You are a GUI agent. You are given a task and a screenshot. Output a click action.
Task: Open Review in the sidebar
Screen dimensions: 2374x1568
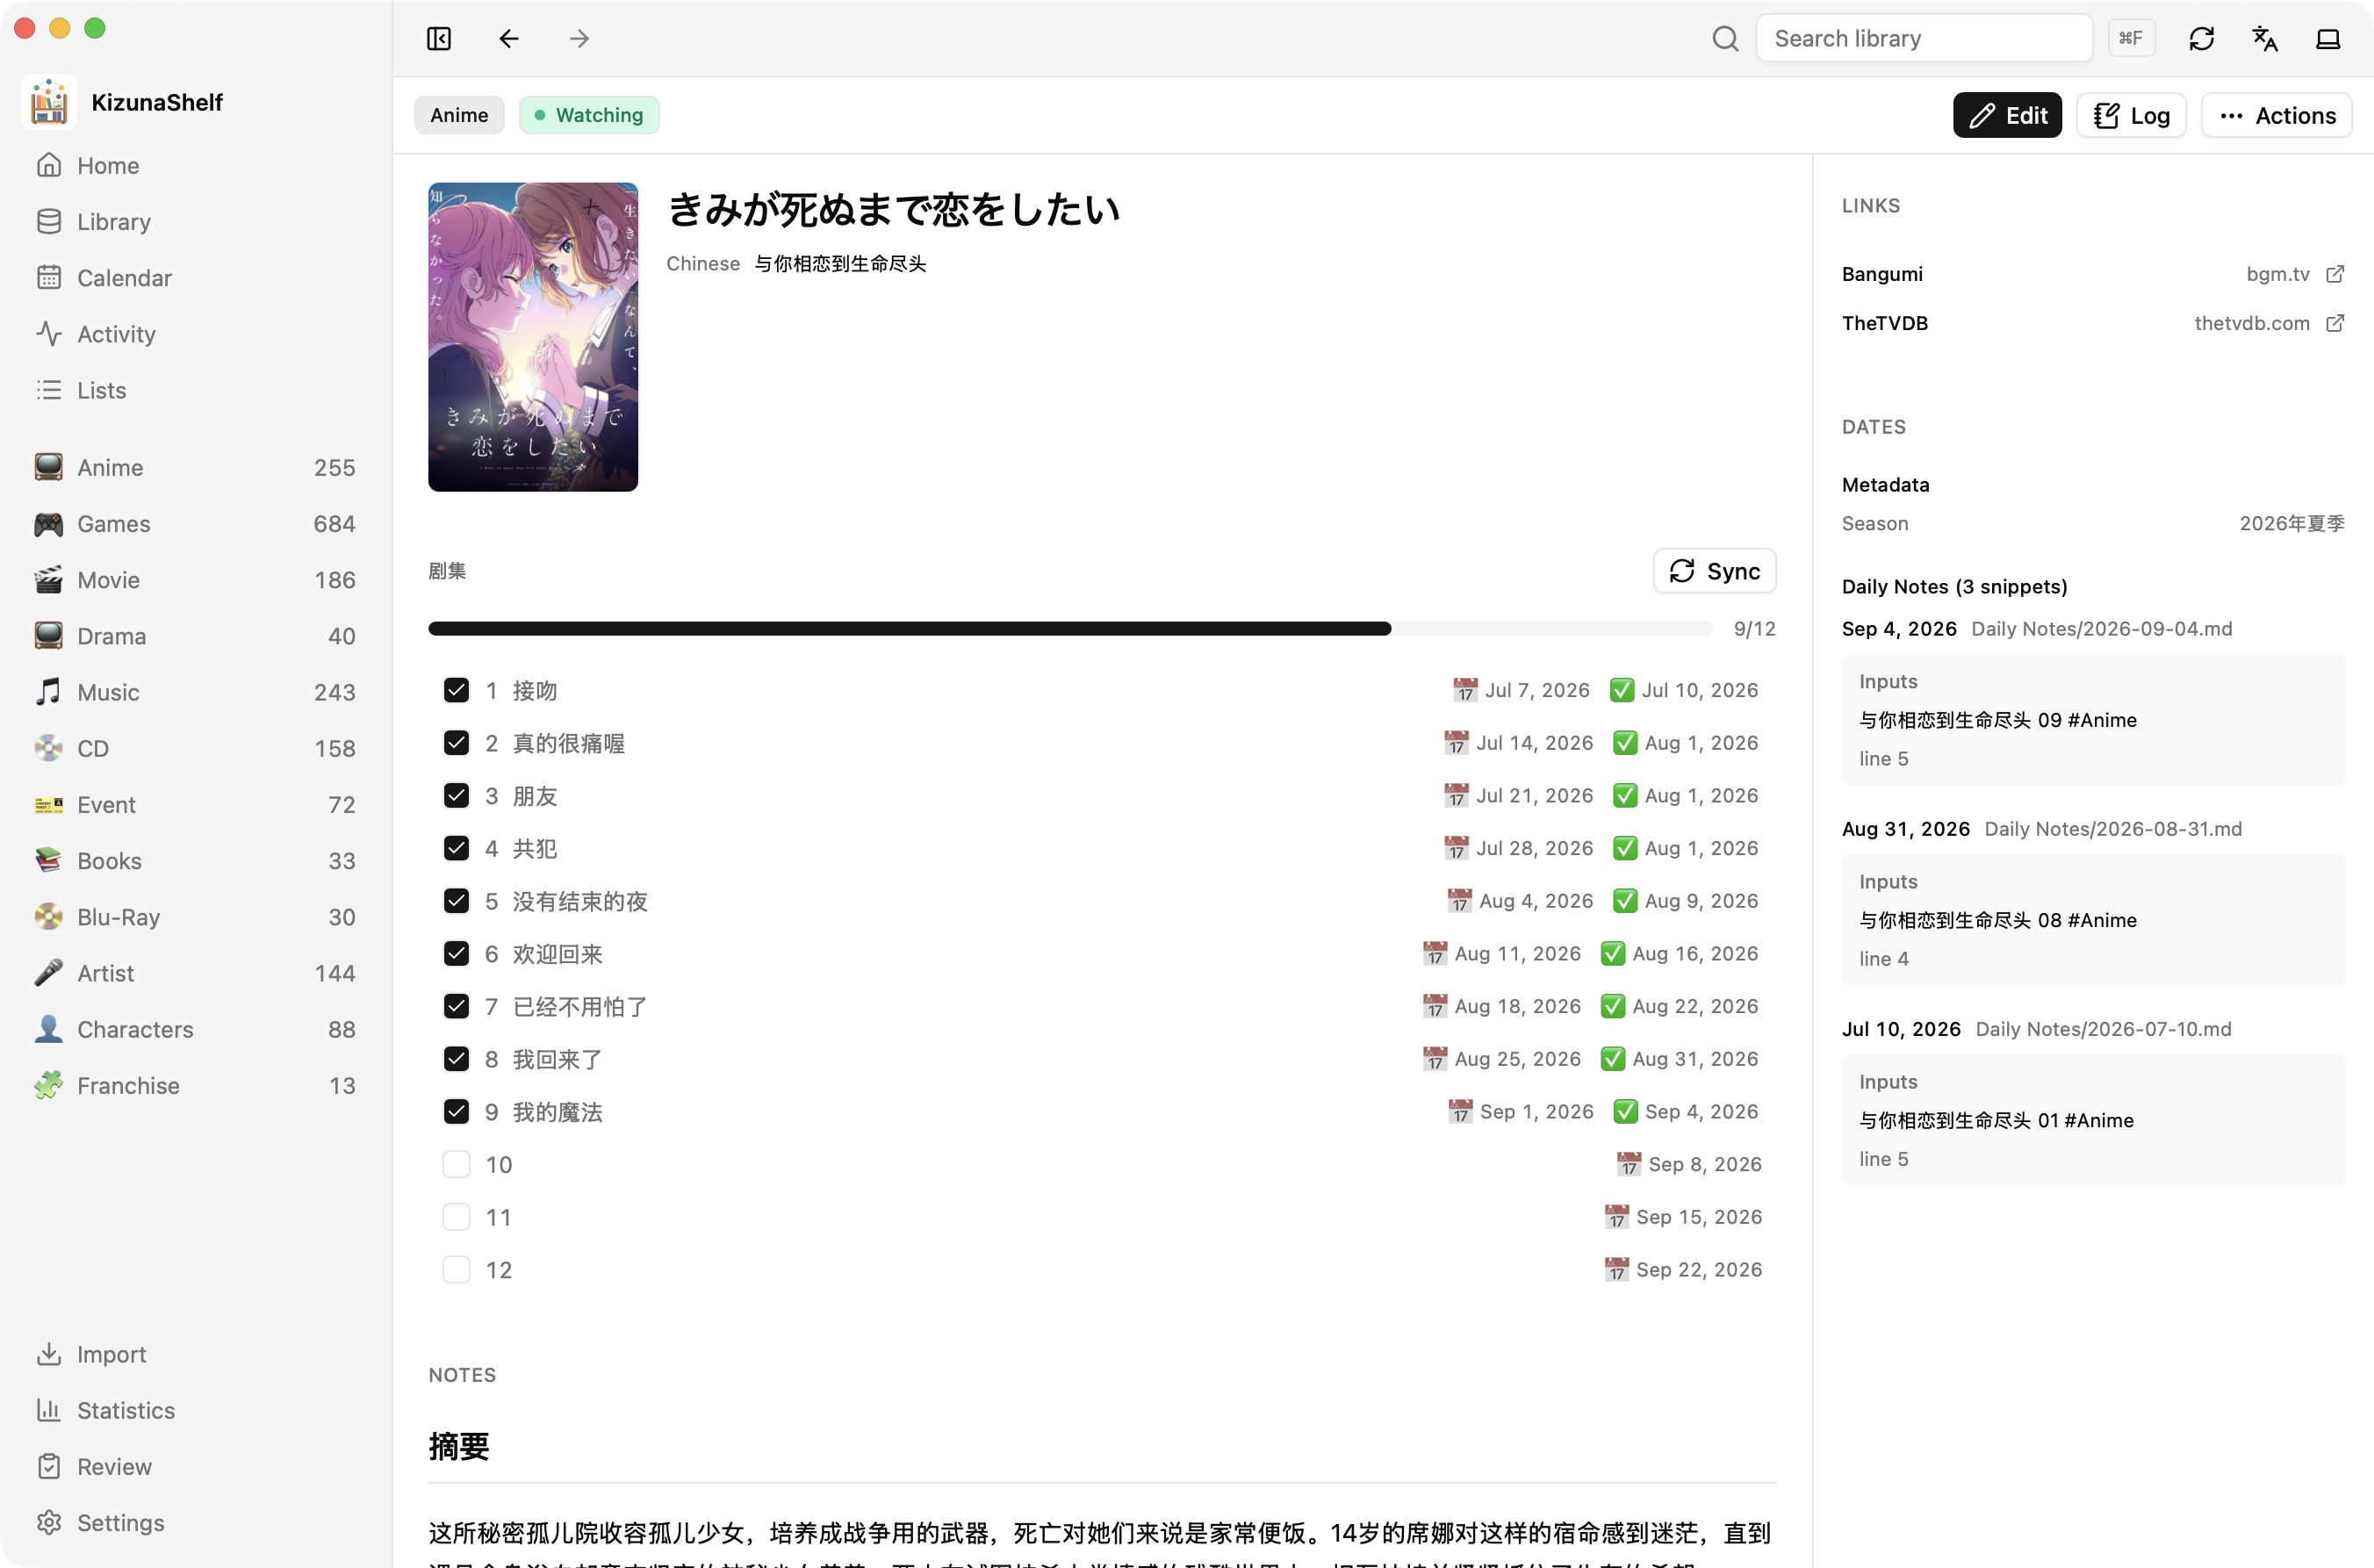(196, 1466)
